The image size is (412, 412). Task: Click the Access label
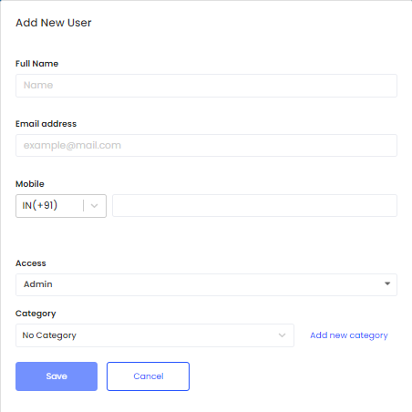(31, 263)
